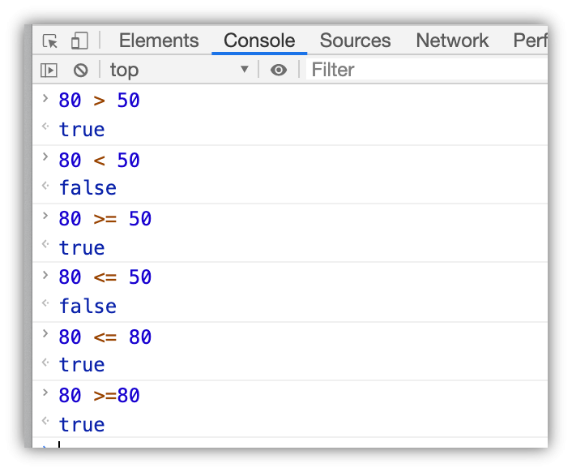Click the input line '80 <= 80'
Screen dimensions: 572x472
tap(105, 337)
